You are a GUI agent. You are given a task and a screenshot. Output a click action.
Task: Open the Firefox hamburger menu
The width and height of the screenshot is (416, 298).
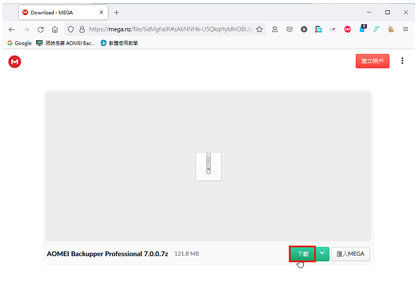[405, 29]
